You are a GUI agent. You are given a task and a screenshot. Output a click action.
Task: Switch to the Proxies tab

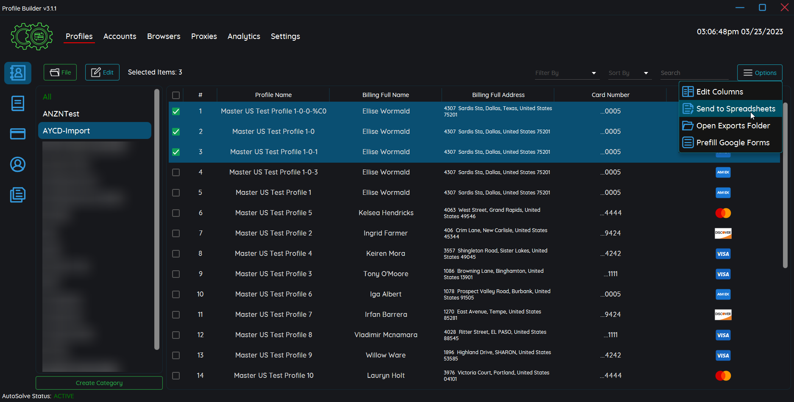[204, 36]
